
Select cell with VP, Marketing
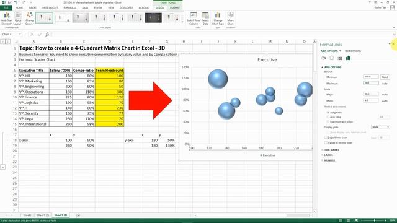click(33, 81)
